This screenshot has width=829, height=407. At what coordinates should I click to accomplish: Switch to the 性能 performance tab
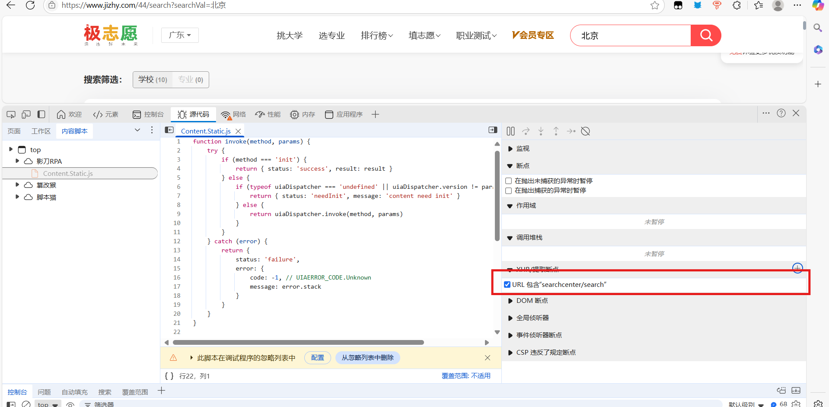tap(268, 114)
